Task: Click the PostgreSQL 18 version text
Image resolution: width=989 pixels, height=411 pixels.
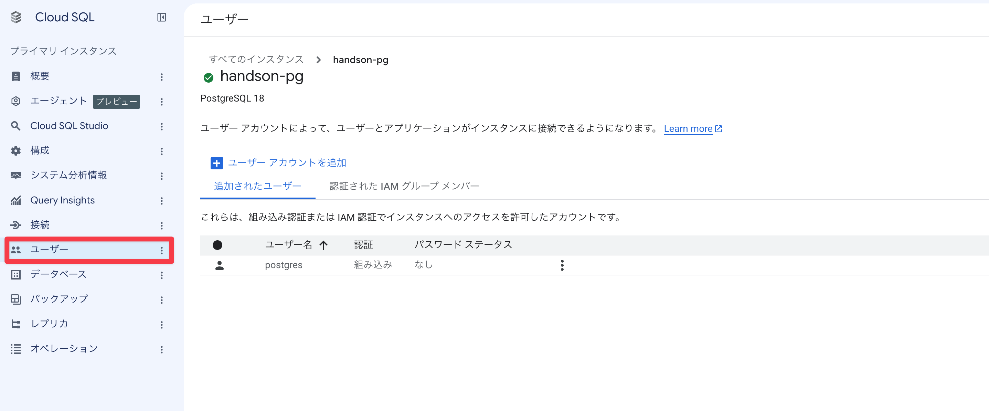Action: [x=232, y=99]
